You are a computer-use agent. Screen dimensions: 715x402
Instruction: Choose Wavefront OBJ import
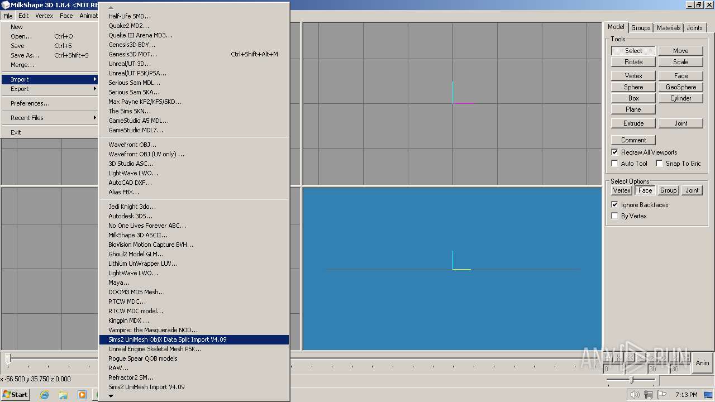(194, 145)
